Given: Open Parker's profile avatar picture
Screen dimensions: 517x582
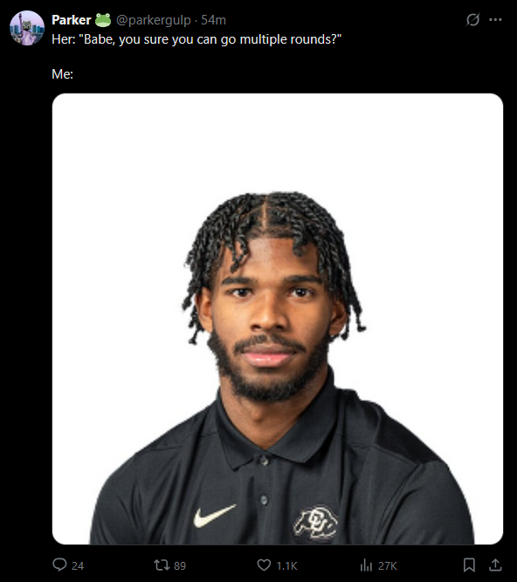Looking at the screenshot, I should [27, 28].
